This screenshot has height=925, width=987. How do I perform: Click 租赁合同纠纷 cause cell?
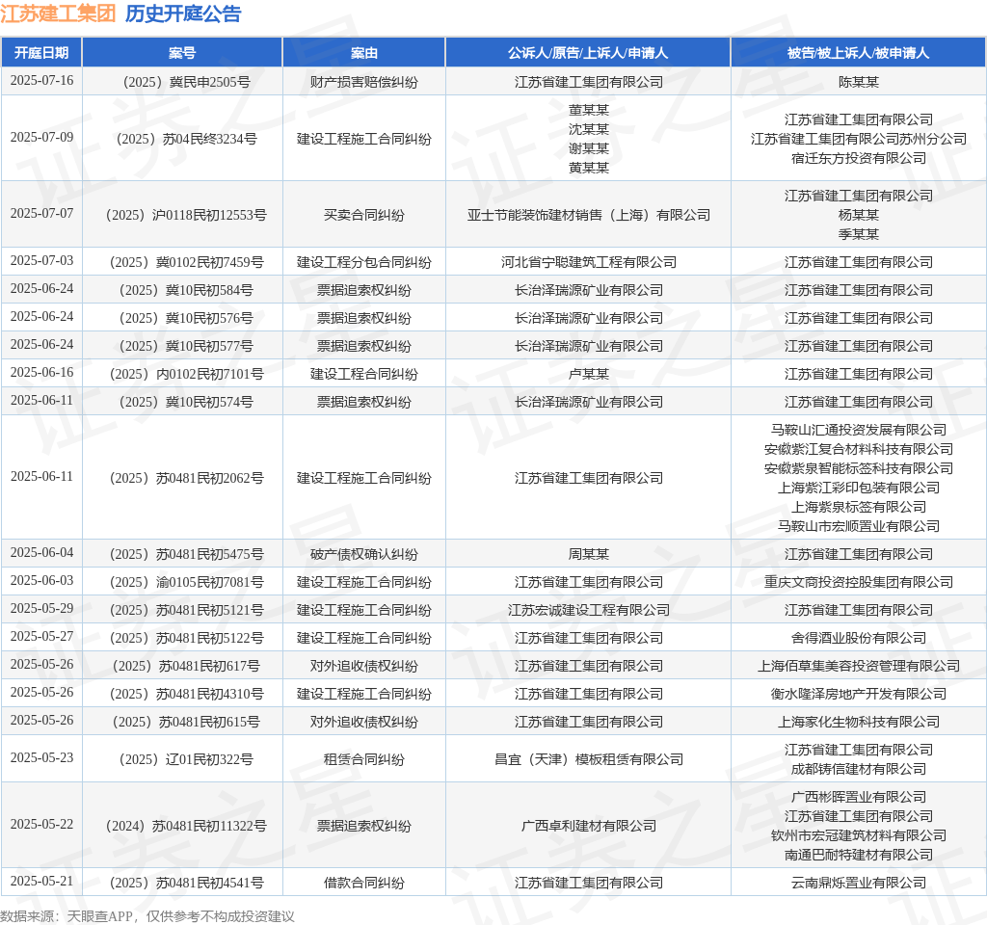(x=363, y=759)
